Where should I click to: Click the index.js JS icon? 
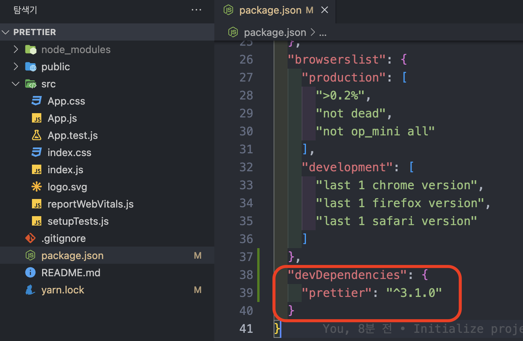click(37, 170)
